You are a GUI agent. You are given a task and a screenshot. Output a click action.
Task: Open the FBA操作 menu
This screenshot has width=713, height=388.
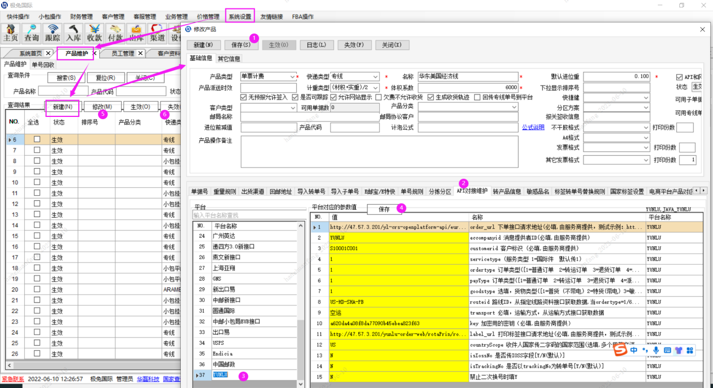[302, 16]
